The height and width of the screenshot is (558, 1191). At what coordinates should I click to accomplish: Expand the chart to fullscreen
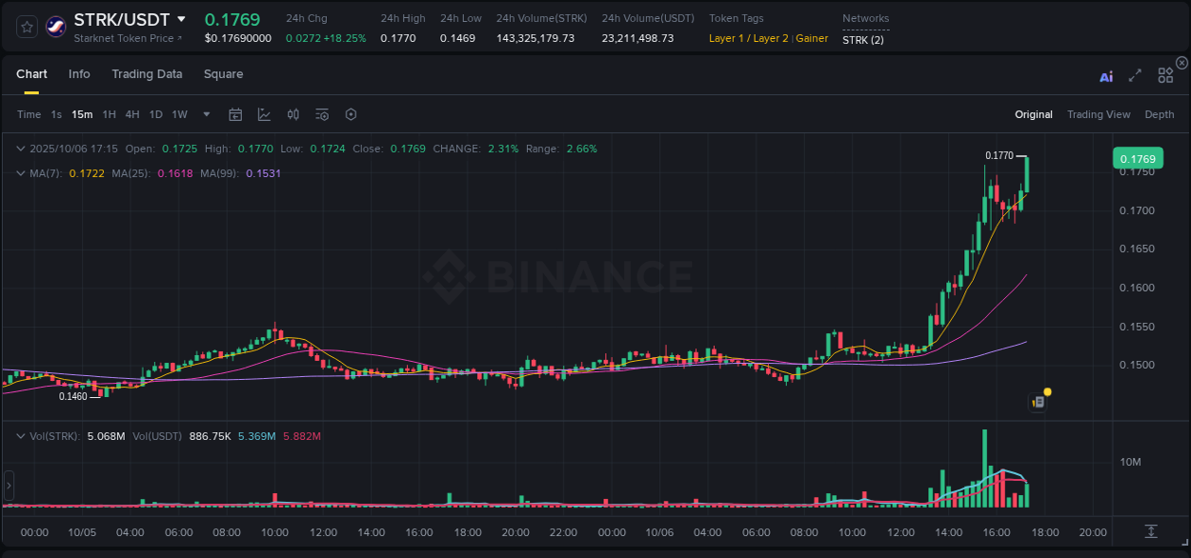[1135, 75]
